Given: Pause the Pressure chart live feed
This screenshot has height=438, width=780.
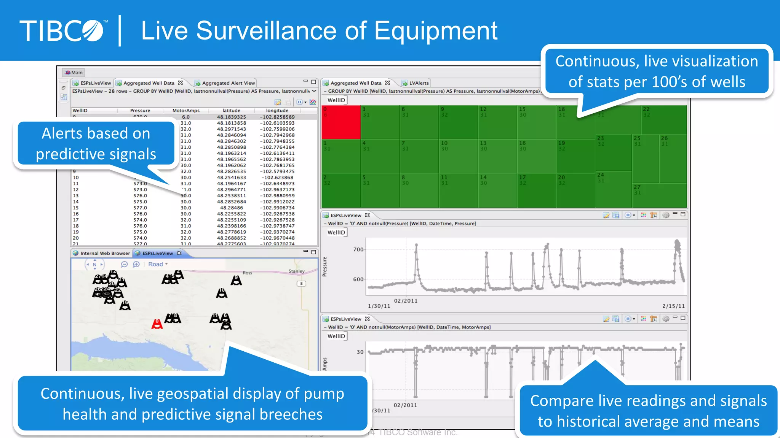Looking at the screenshot, I should click(x=628, y=215).
